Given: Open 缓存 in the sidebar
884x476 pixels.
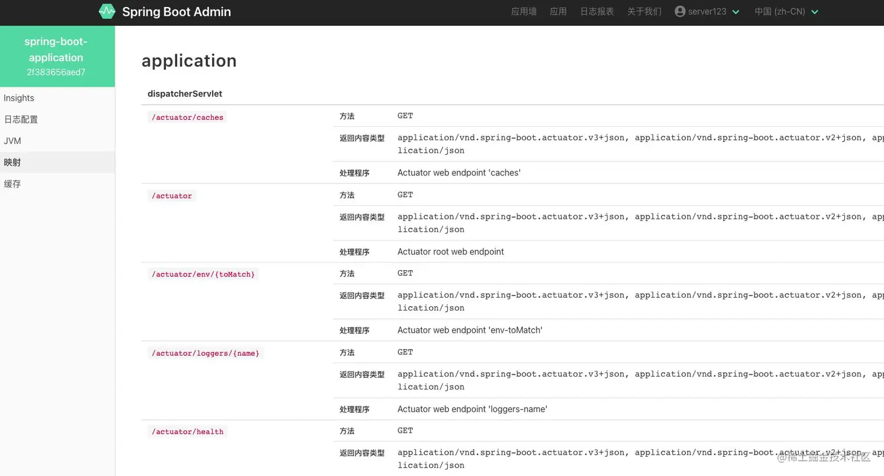Looking at the screenshot, I should [57, 184].
